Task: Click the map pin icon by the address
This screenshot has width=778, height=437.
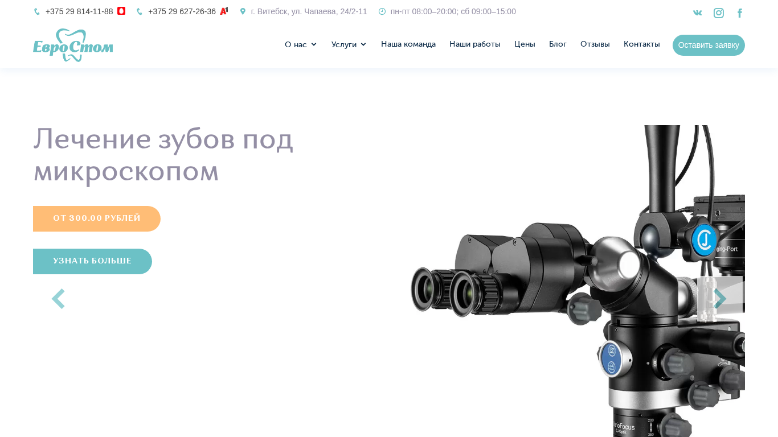Action: (x=243, y=11)
